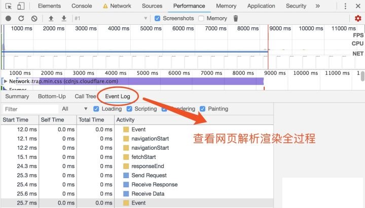Image resolution: width=365 pixels, height=208 pixels.
Task: Enable the Memory checkbox in toolbar
Action: coord(201,18)
